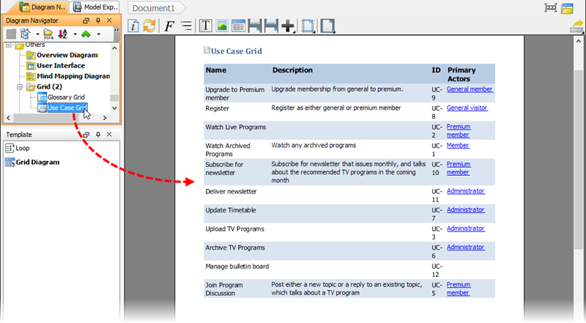Insert a table with table icon

(x=238, y=26)
